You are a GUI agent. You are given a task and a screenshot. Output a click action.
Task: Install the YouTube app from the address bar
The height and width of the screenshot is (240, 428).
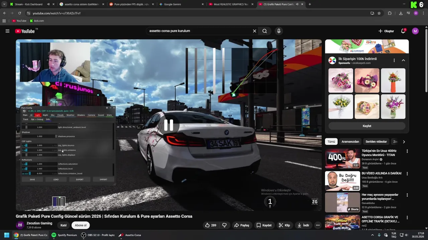coord(372,13)
